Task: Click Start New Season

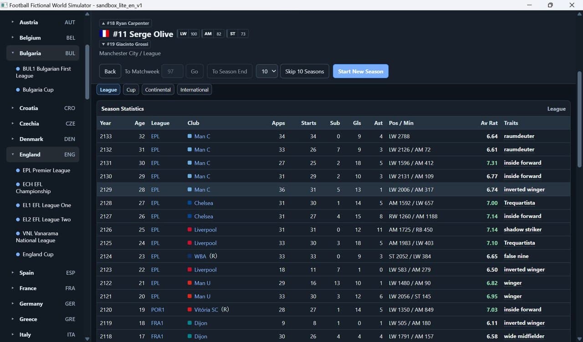Action: 361,71
